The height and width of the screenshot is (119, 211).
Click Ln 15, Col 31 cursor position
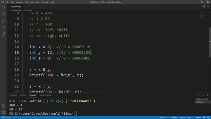(165, 117)
